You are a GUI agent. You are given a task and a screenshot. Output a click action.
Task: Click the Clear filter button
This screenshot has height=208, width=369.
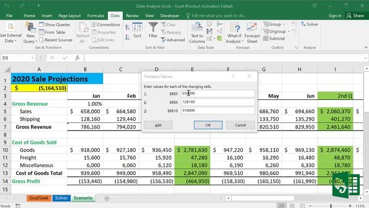pyautogui.click(x=168, y=24)
